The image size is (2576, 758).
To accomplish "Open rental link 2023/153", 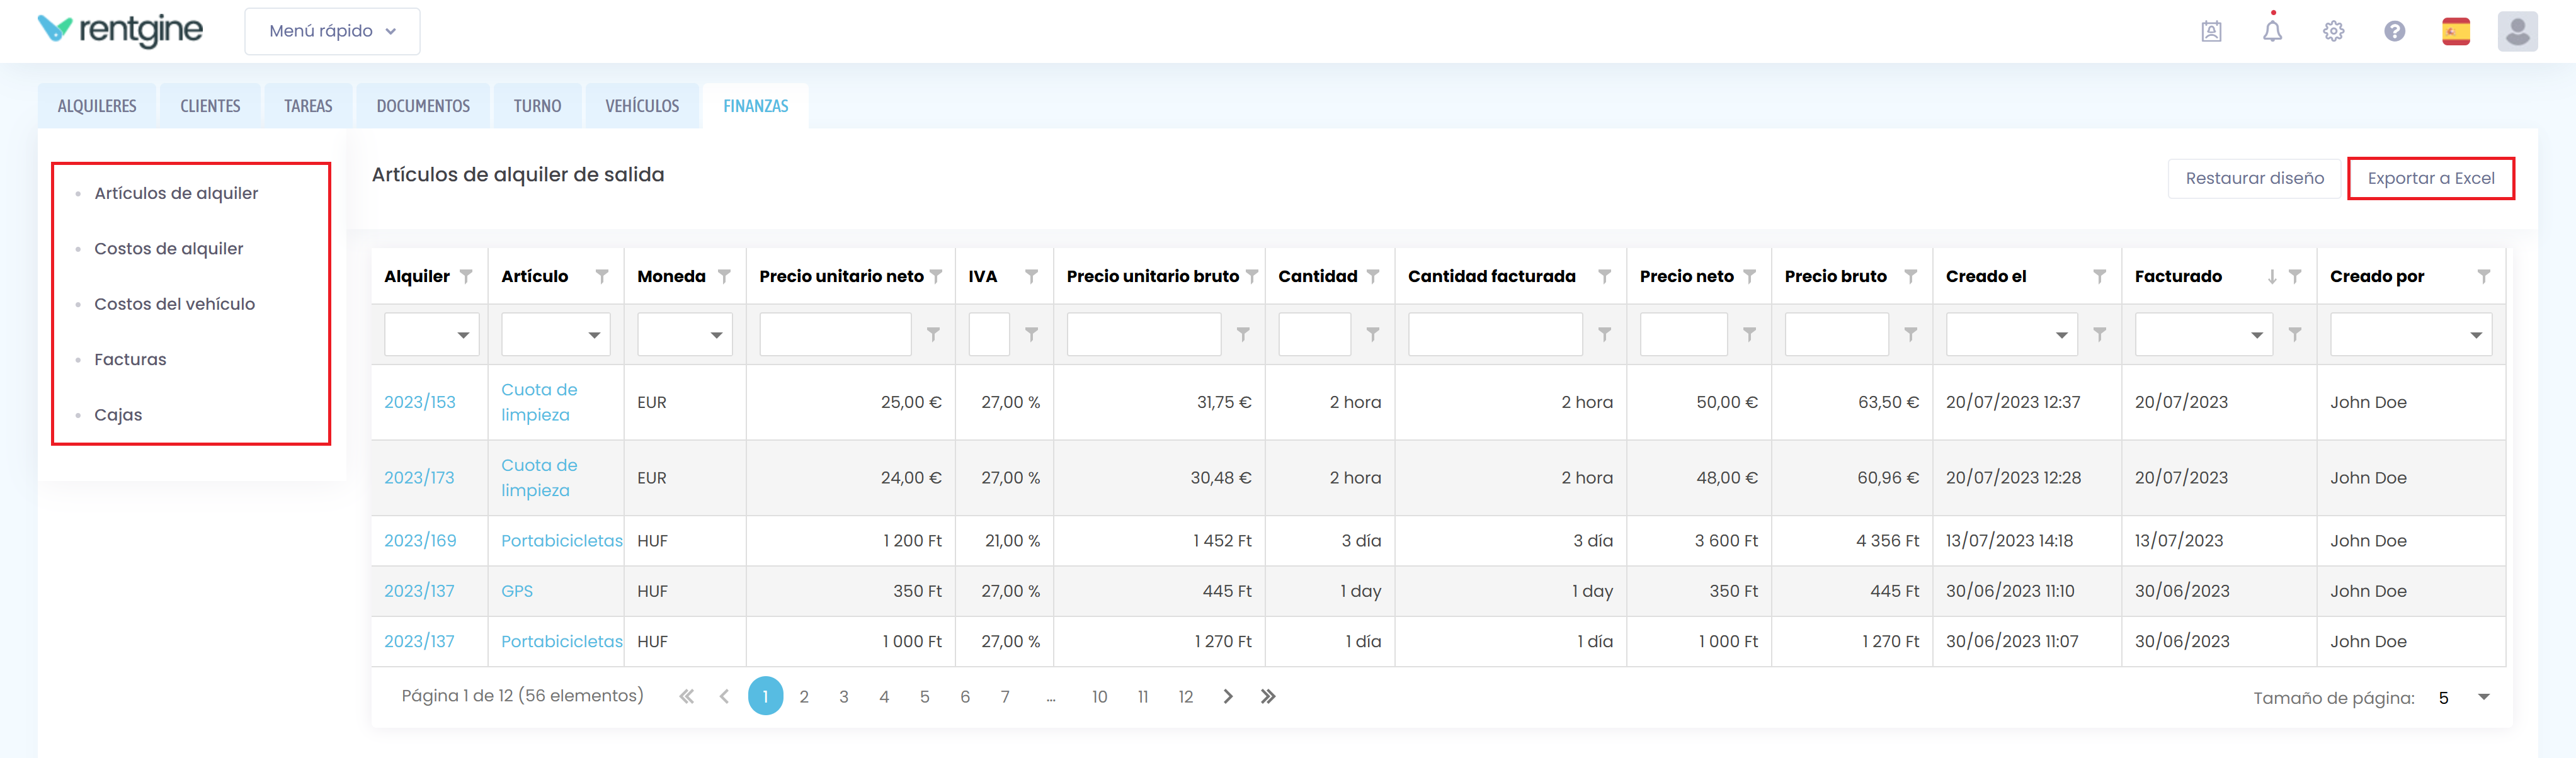I will click(420, 402).
